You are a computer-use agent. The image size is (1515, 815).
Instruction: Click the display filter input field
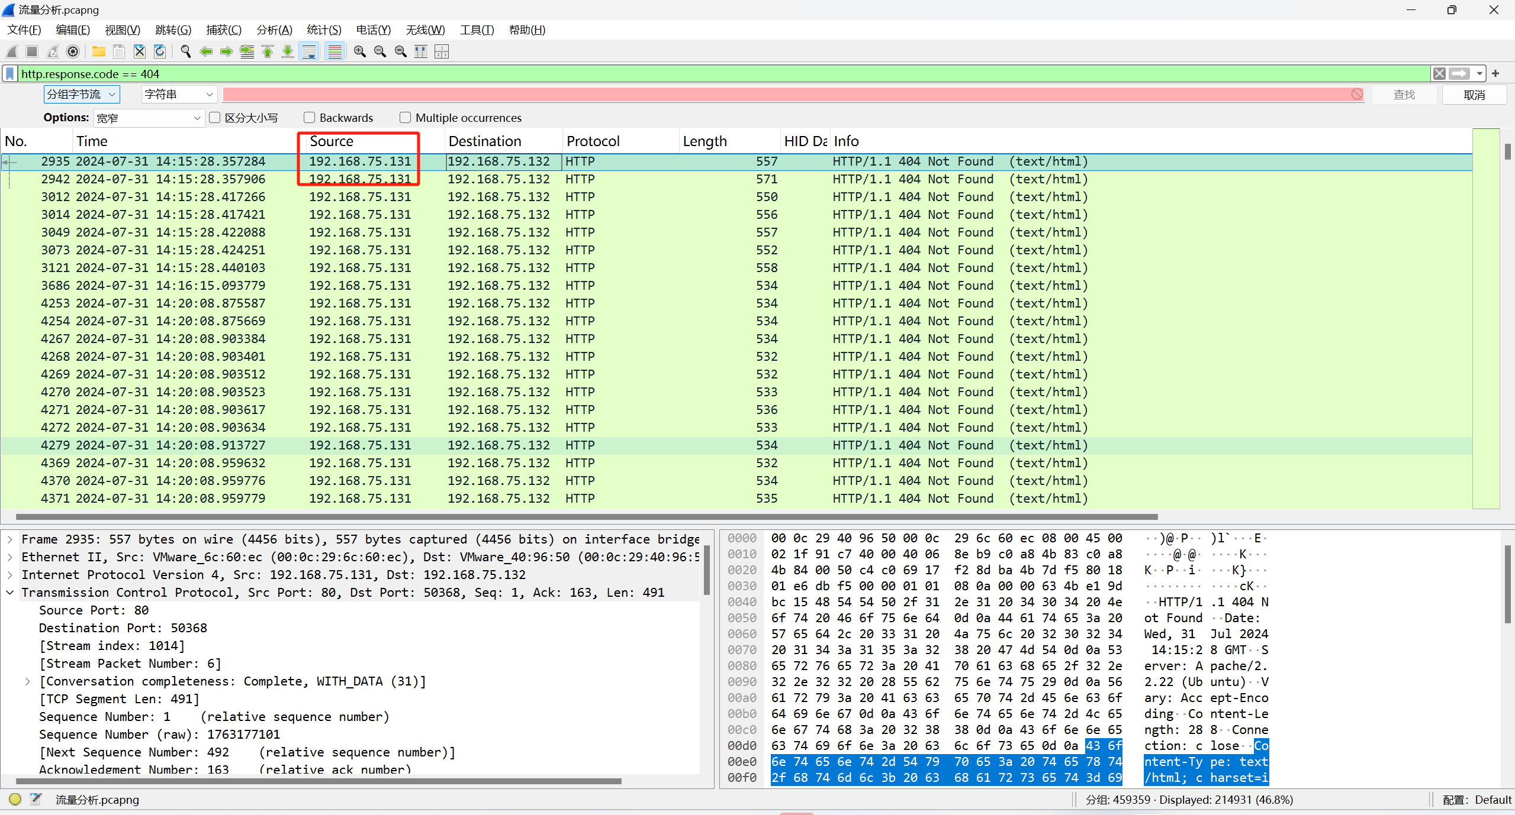(x=710, y=74)
